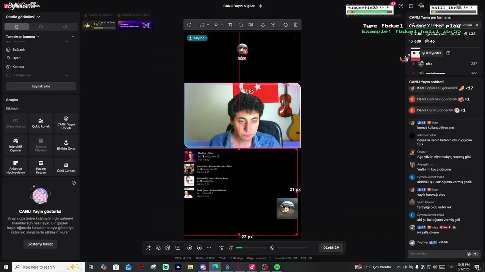The width and height of the screenshot is (485, 272).
Task: Open more options in the bottom control bar
Action: [x=209, y=248]
